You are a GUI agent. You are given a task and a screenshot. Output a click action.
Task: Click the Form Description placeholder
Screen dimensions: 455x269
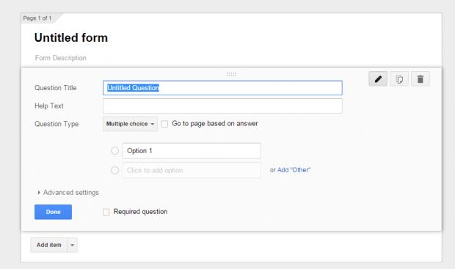coord(61,58)
